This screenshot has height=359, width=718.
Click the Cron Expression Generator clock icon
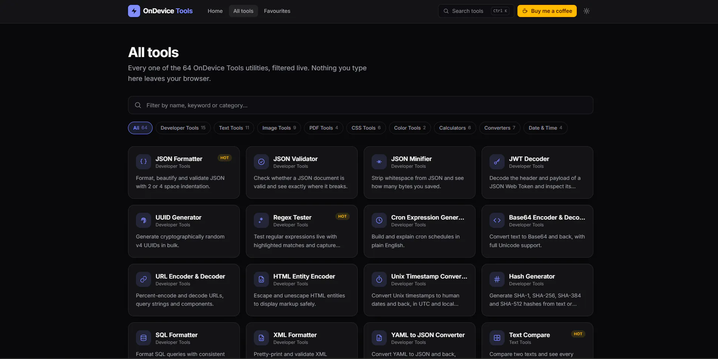pyautogui.click(x=379, y=220)
